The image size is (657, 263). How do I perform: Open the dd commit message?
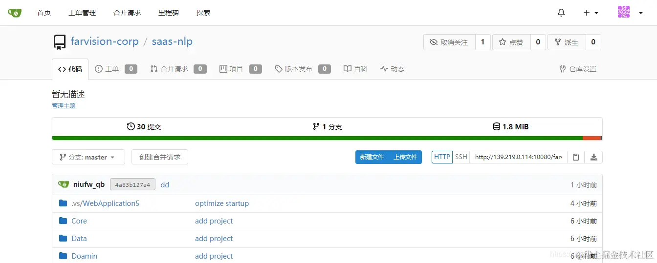pos(165,185)
